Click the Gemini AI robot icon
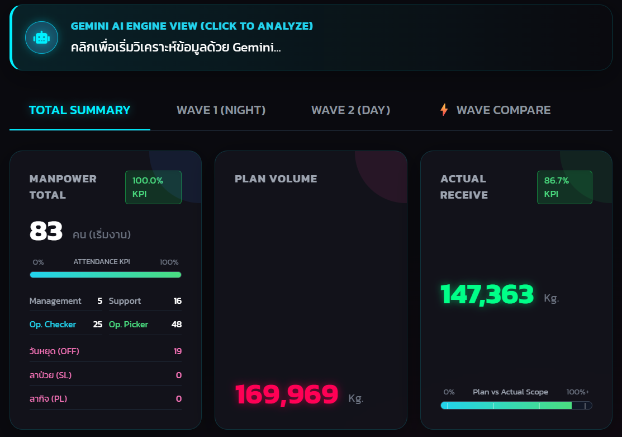The width and height of the screenshot is (622, 437). point(42,37)
